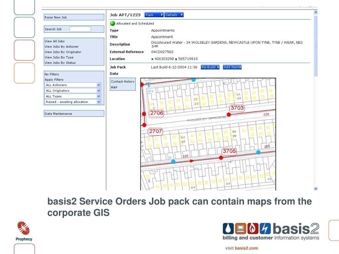Open View Jobs By Type

pyautogui.click(x=59, y=57)
